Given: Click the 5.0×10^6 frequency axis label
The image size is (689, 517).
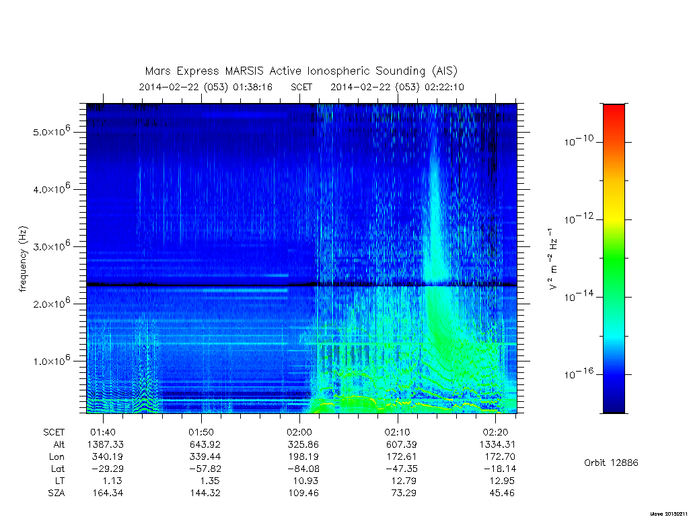Looking at the screenshot, I should [x=51, y=131].
